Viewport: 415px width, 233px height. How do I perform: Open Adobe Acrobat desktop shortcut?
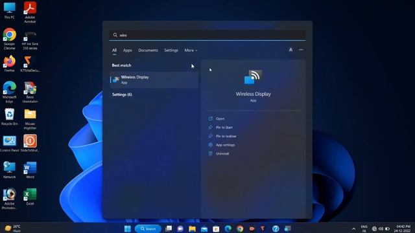pos(30,12)
